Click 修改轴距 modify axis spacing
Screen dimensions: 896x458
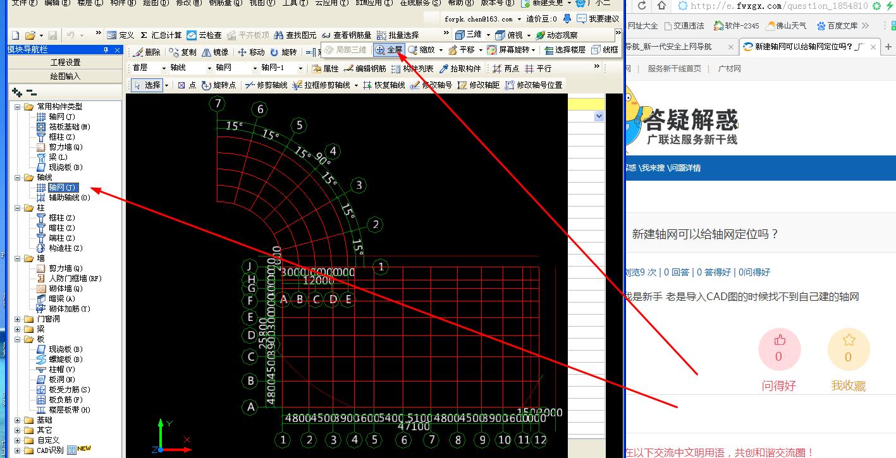pos(479,85)
